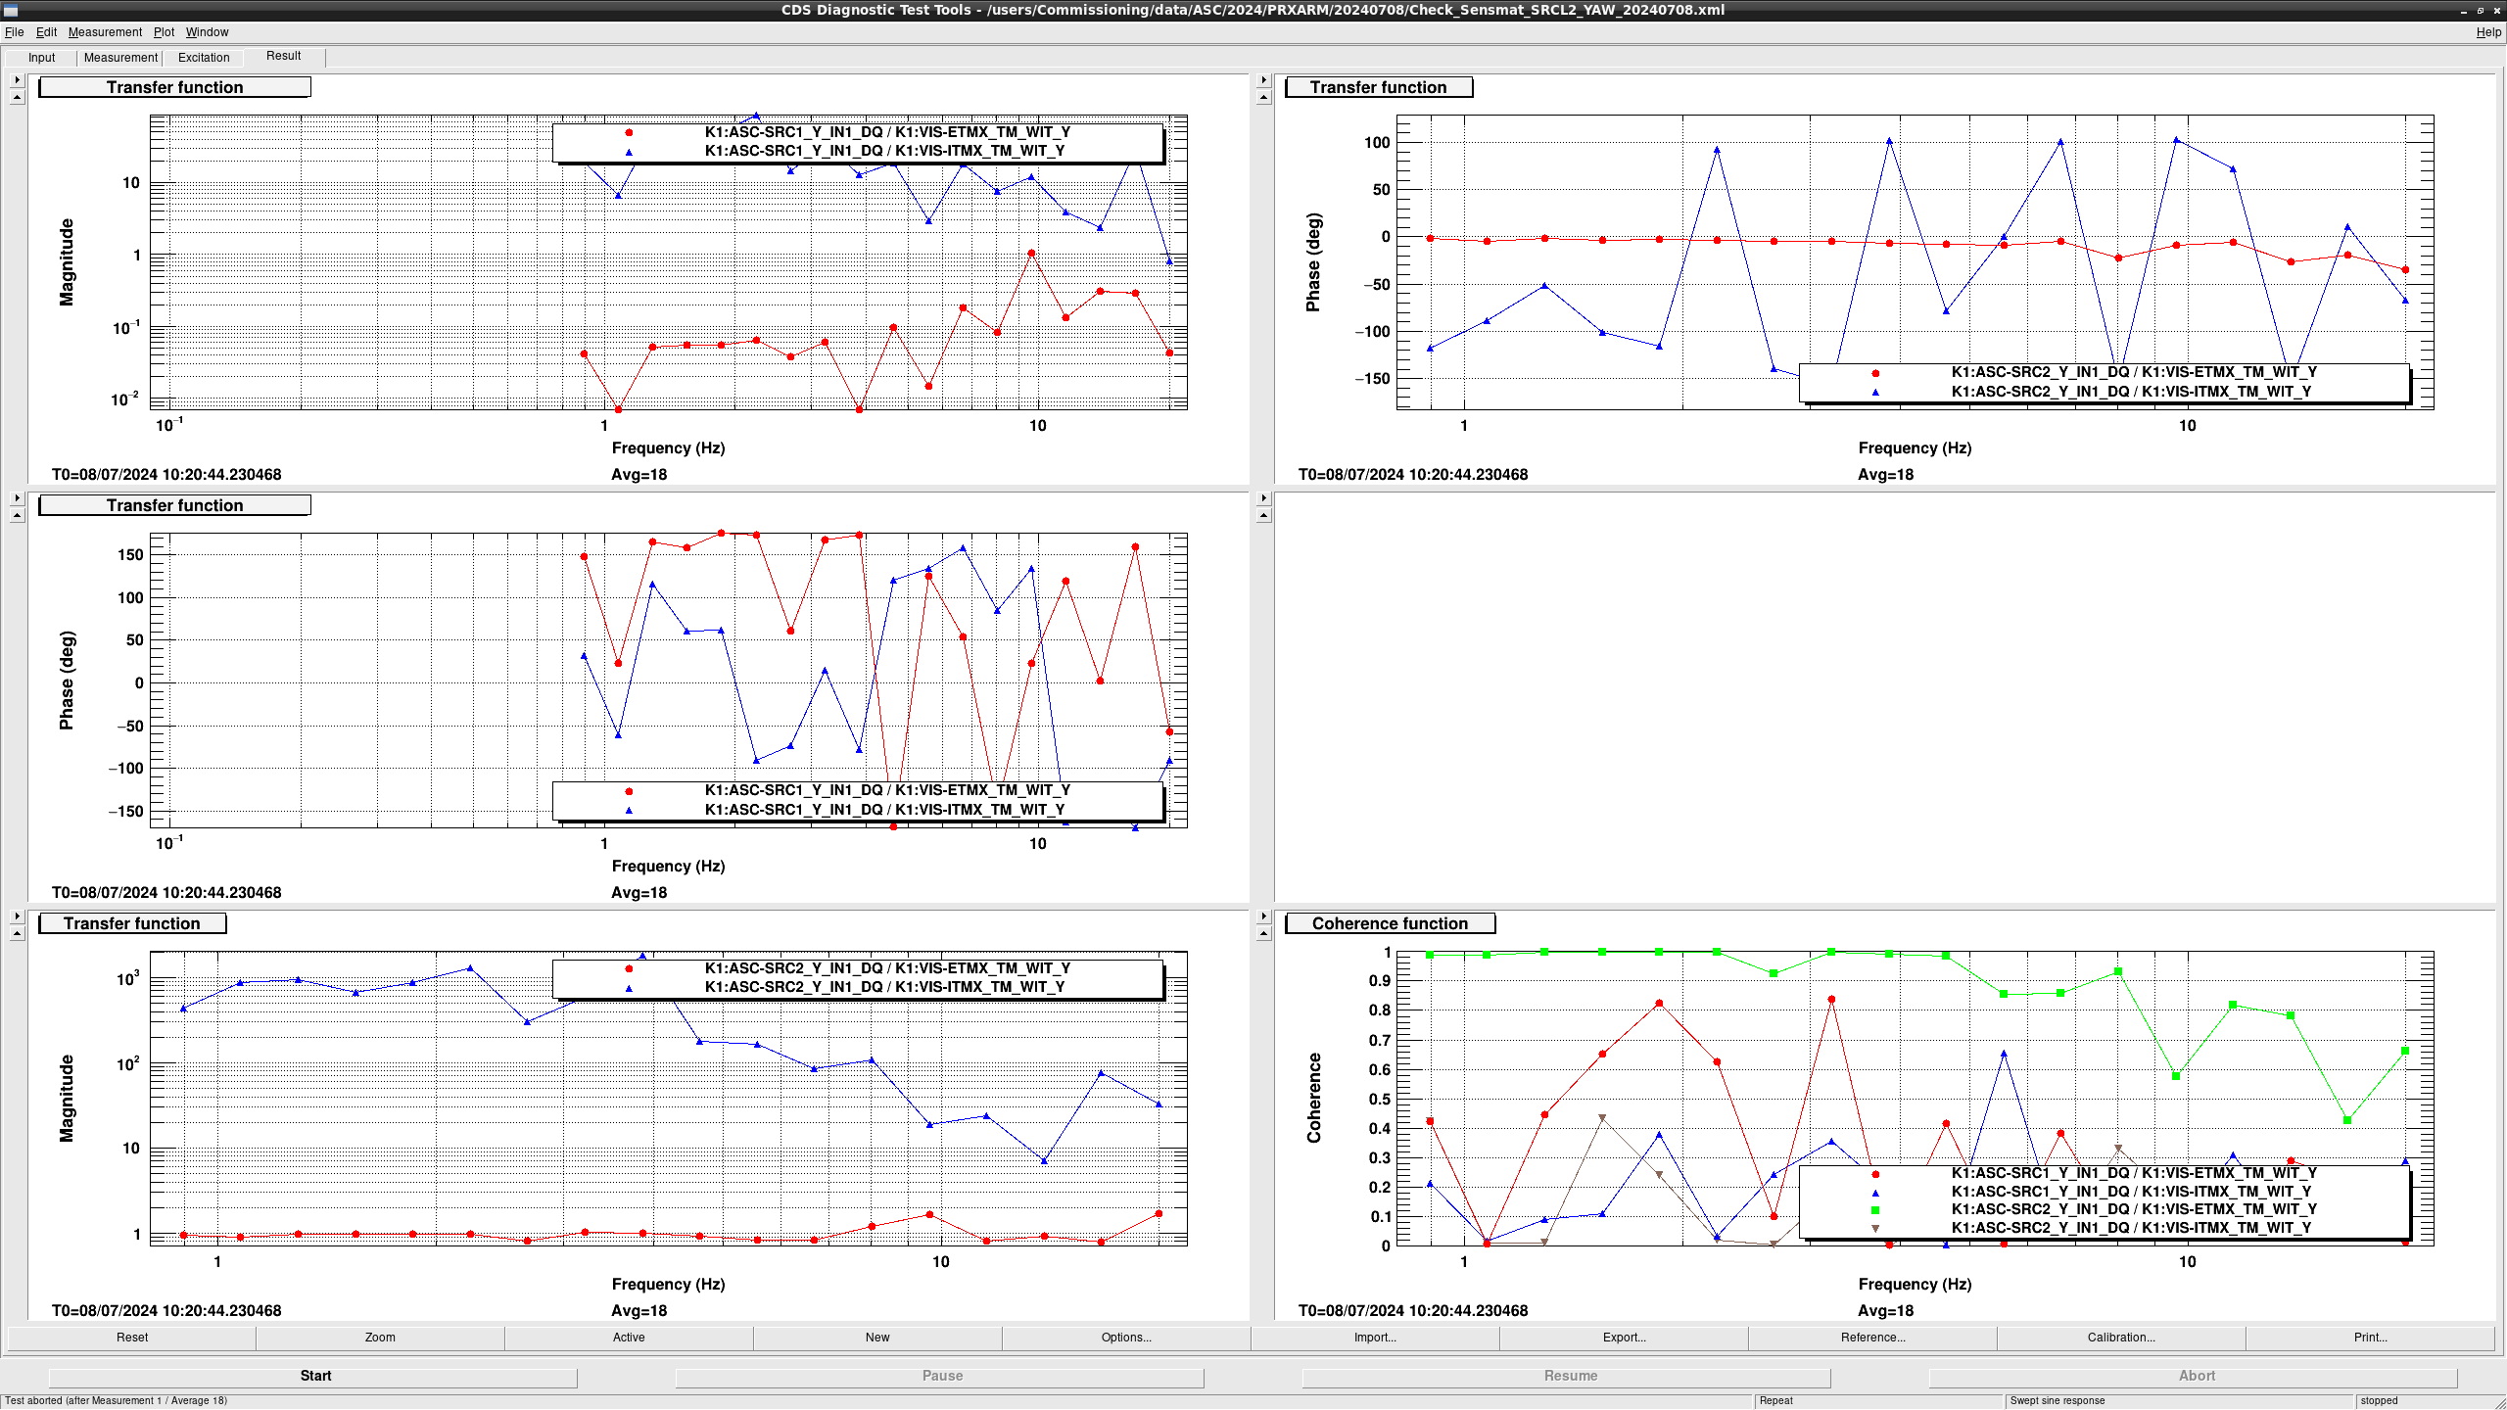Click the 'Swept sine response' status text
Viewport: 2507px width, 1410px height.
point(2057,1400)
